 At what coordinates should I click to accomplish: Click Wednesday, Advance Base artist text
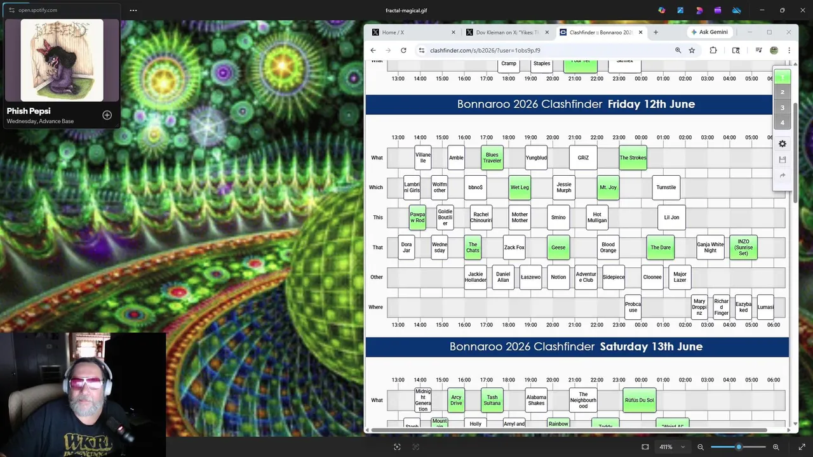click(40, 121)
